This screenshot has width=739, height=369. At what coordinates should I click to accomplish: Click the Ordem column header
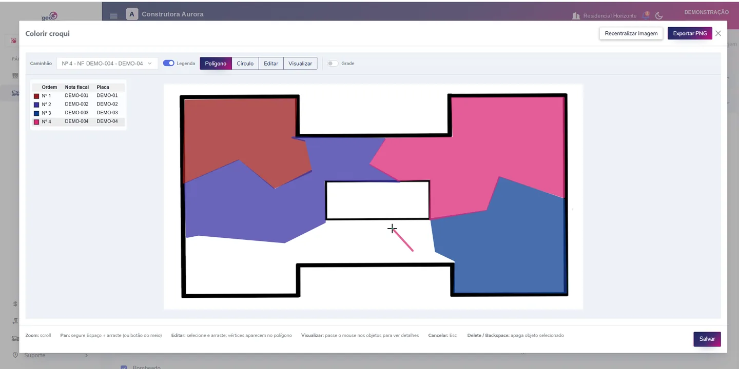point(49,87)
